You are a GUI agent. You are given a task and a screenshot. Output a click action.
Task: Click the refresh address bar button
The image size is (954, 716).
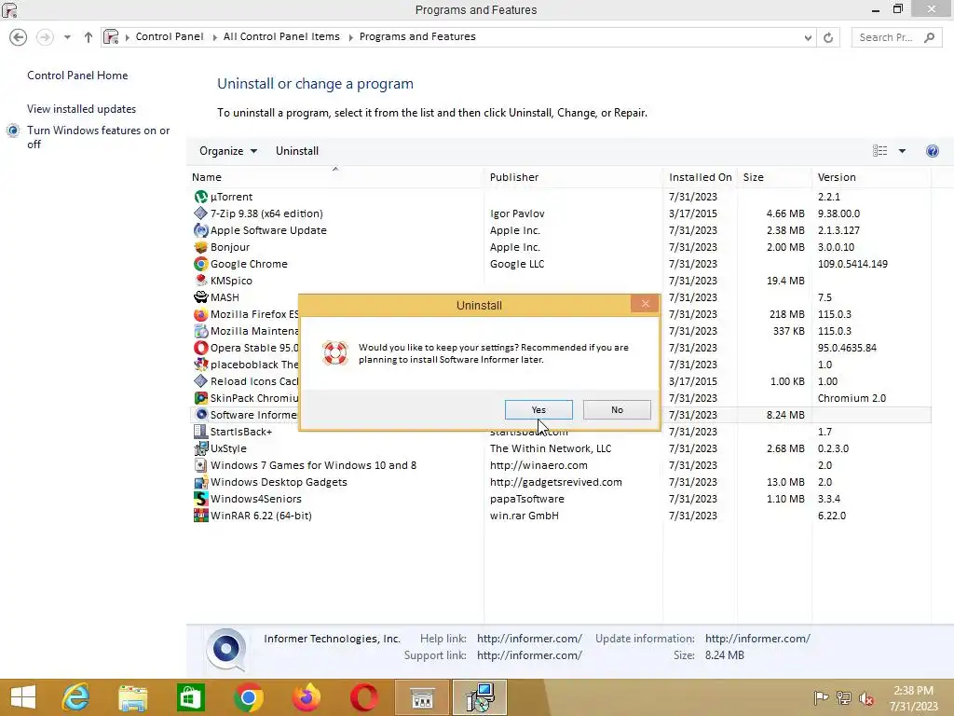828,37
